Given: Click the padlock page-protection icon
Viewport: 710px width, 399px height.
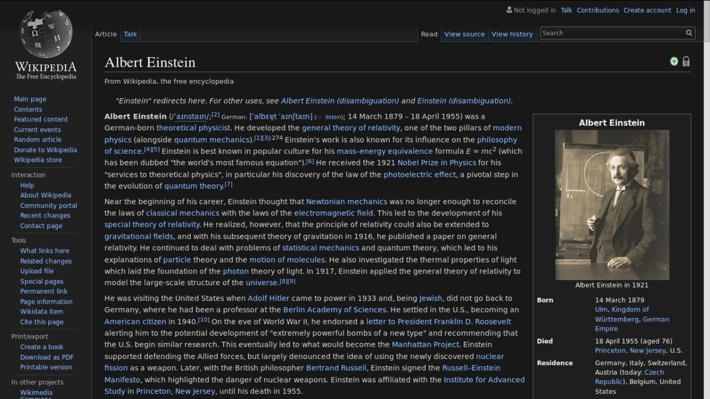Looking at the screenshot, I should pos(686,61).
